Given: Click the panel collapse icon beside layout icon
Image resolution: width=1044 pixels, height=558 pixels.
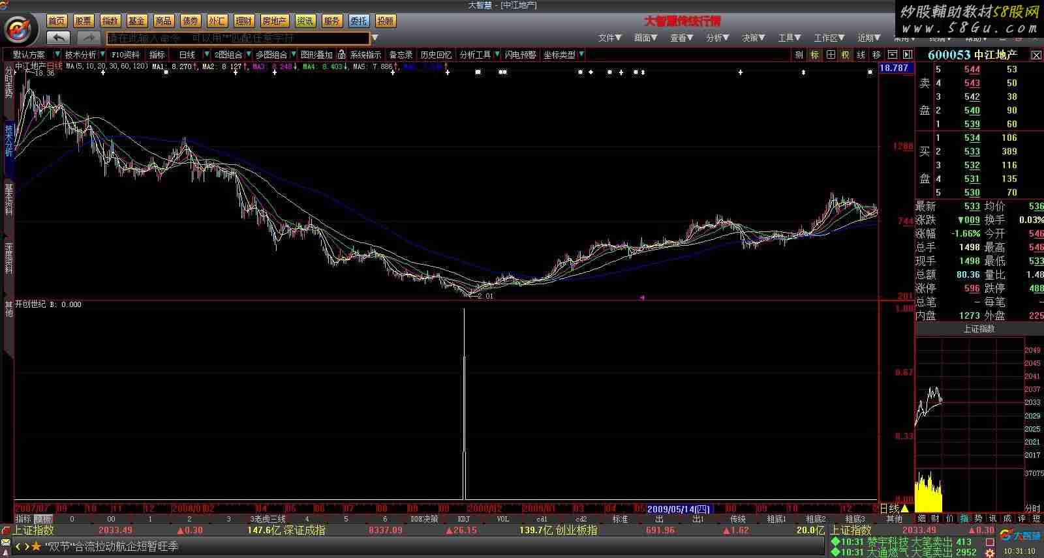Looking at the screenshot, I should (x=906, y=55).
